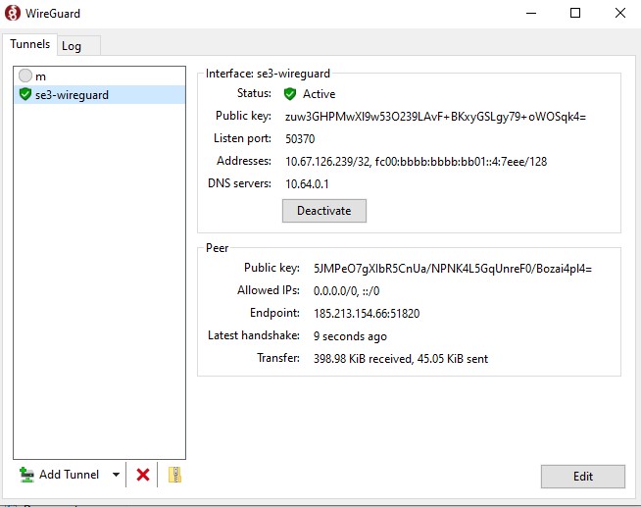Image resolution: width=641 pixels, height=507 pixels.
Task: Minimize the WireGuard window
Action: (530, 14)
